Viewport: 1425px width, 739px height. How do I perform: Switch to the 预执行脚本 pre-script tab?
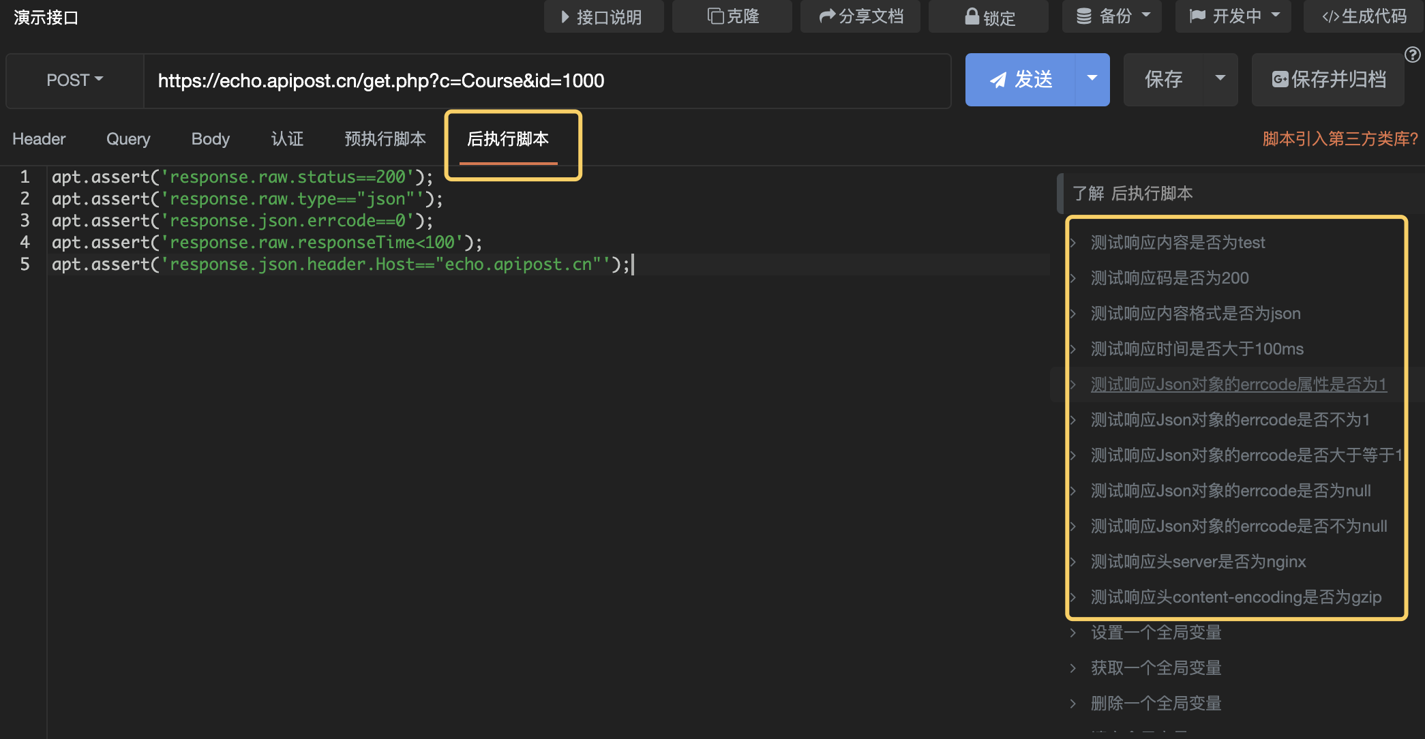click(385, 139)
